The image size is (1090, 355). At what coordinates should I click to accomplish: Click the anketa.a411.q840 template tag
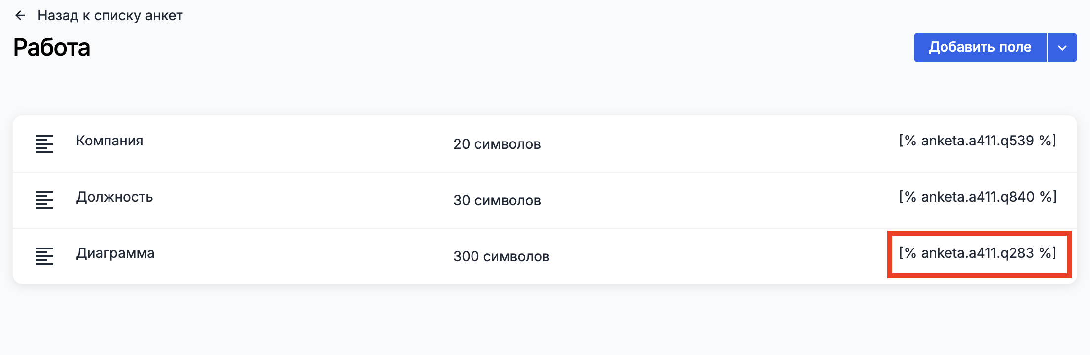[x=978, y=197]
